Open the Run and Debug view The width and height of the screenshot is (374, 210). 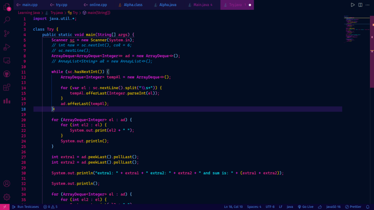coord(7,47)
